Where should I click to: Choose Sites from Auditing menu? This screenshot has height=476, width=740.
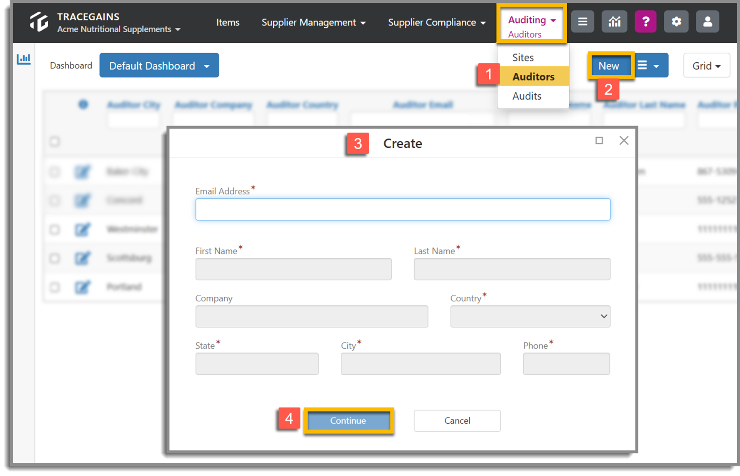[x=533, y=57]
